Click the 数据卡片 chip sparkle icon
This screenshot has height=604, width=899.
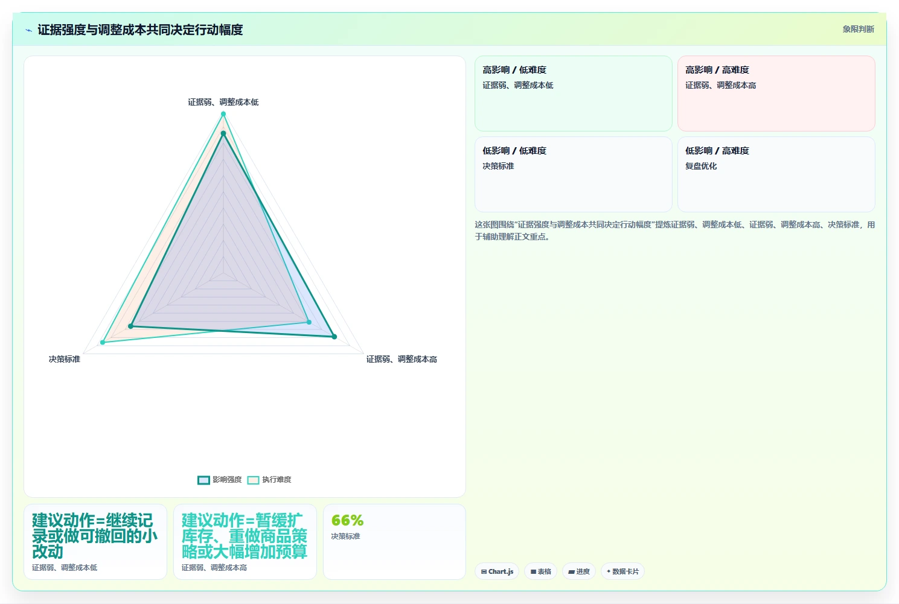tap(609, 571)
